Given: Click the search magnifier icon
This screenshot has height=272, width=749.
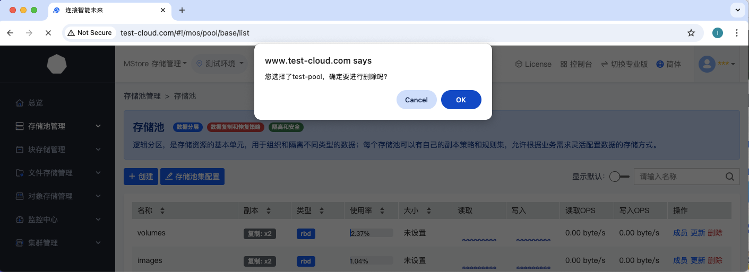Looking at the screenshot, I should point(730,177).
